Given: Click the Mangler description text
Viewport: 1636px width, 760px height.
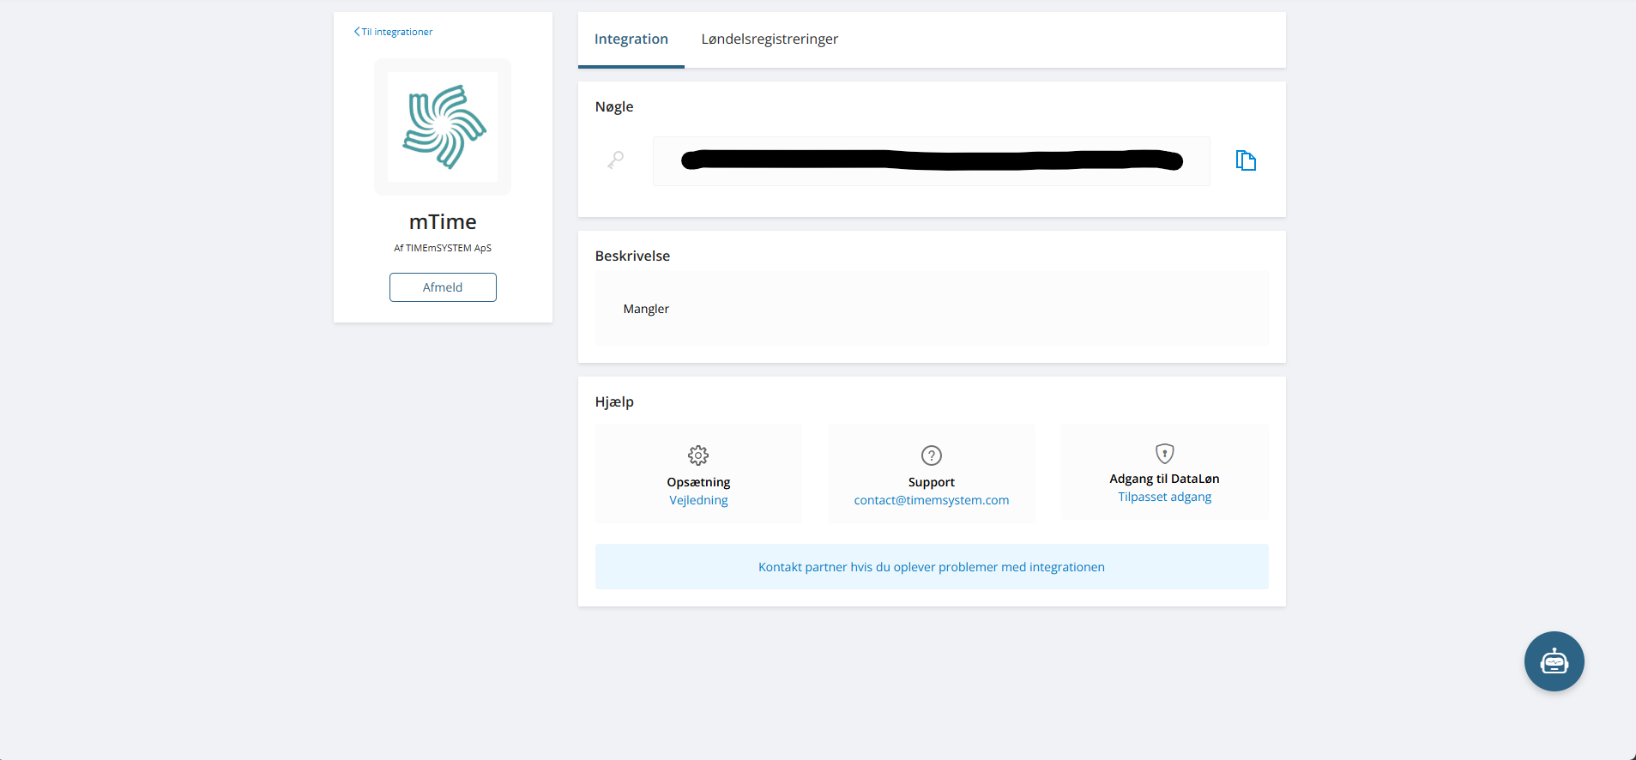Looking at the screenshot, I should pyautogui.click(x=646, y=309).
